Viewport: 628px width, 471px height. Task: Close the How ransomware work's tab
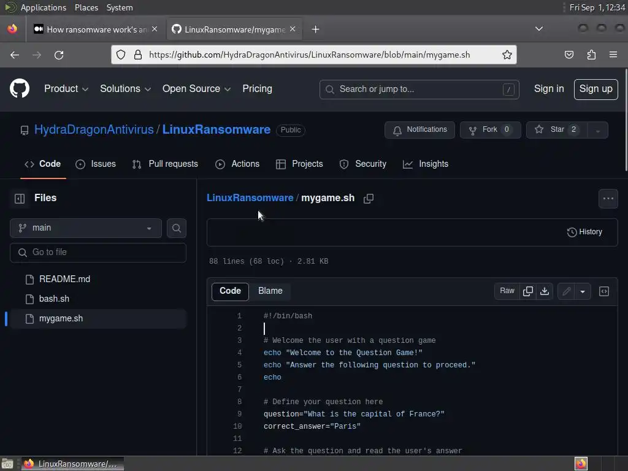(x=155, y=29)
